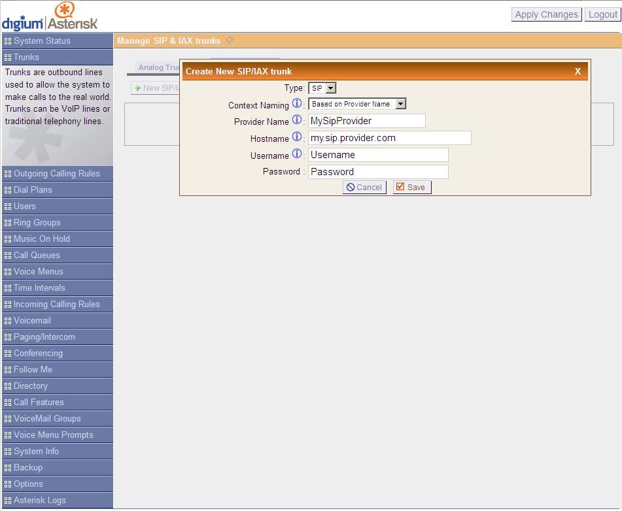Click the Digium Asterisk logo
This screenshot has height=511, width=622.
[x=50, y=17]
